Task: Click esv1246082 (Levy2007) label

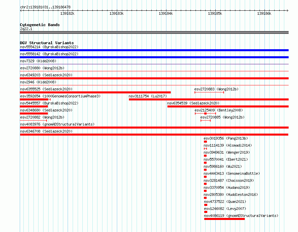Action: pos(225,209)
